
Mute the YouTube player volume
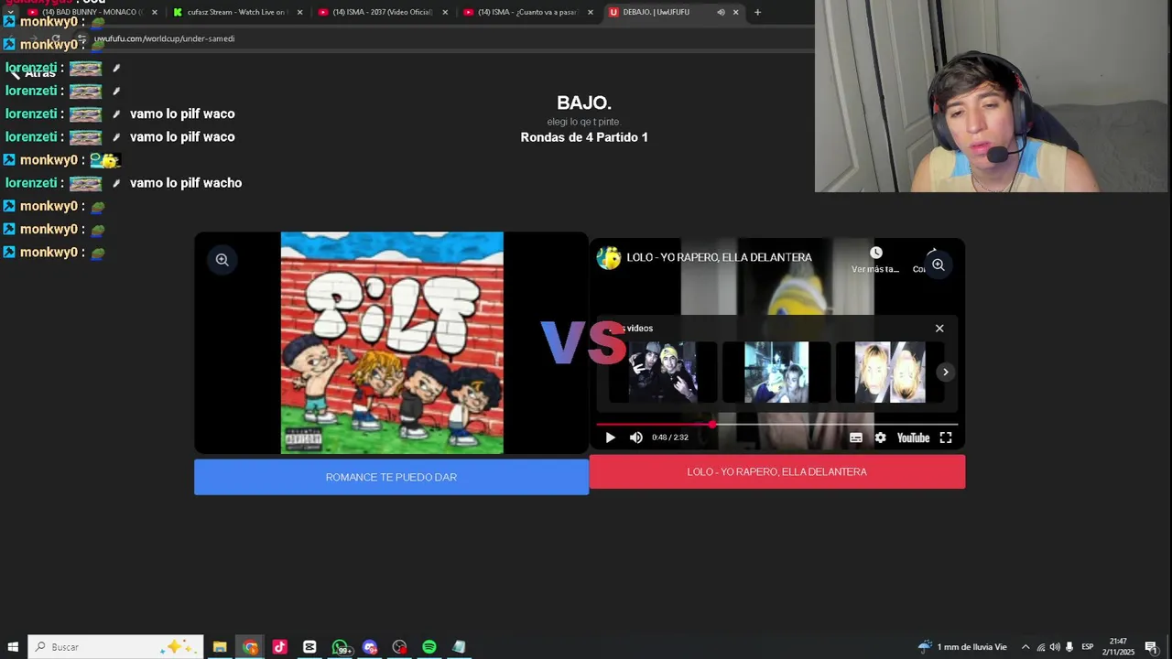click(x=636, y=438)
